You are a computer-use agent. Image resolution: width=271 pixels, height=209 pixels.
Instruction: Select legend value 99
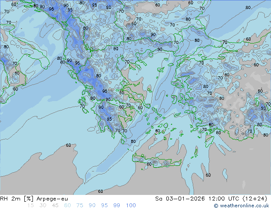click(117, 206)
